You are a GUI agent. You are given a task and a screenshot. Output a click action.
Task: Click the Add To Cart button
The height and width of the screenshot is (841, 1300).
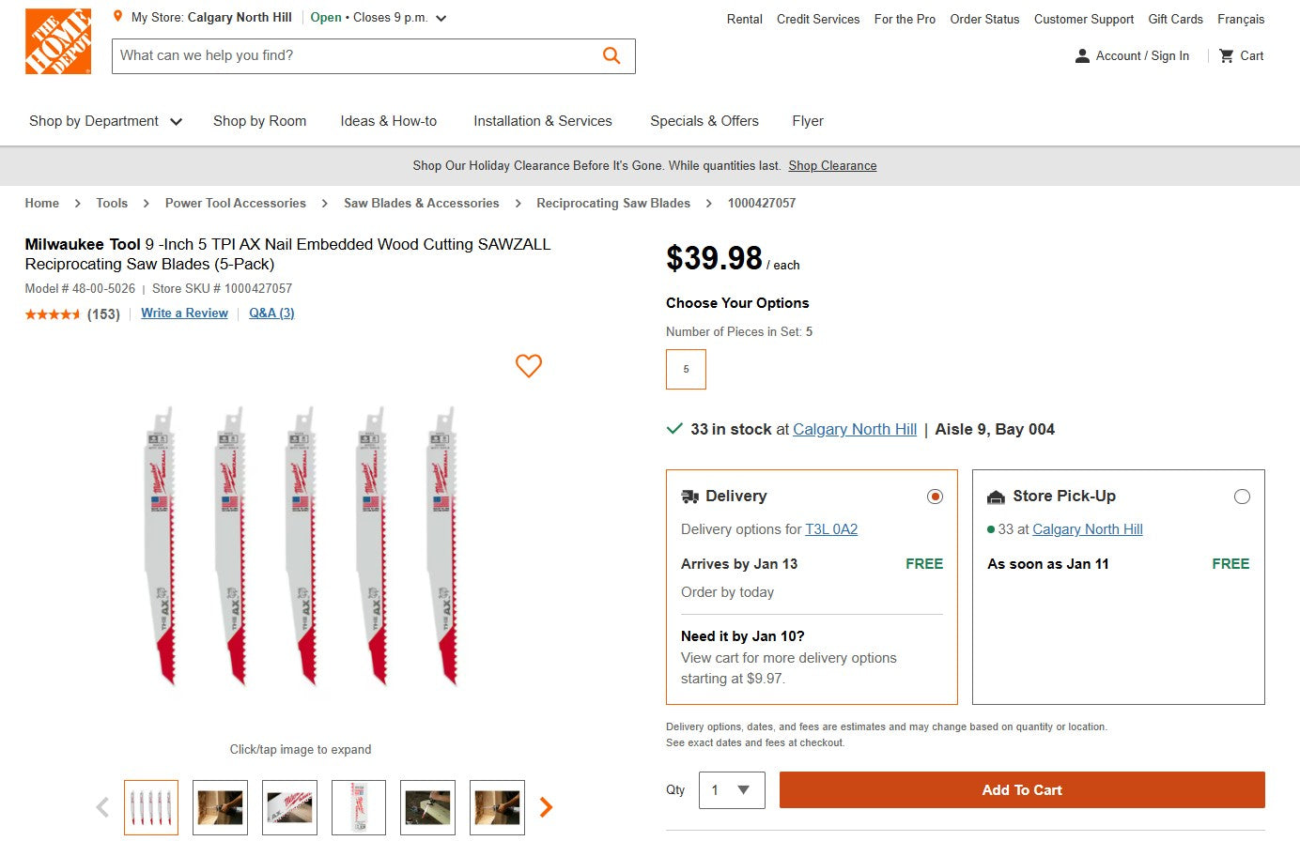1022,790
